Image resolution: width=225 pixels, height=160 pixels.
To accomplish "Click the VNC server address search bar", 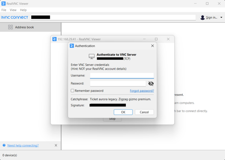I will click(x=113, y=18).
